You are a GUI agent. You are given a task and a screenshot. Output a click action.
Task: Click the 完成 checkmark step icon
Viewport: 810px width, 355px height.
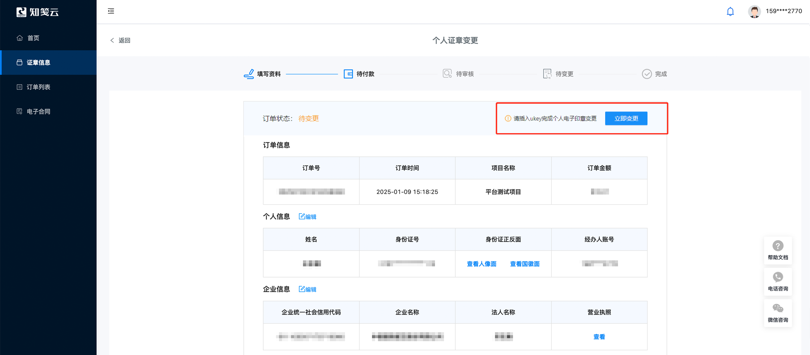[647, 74]
